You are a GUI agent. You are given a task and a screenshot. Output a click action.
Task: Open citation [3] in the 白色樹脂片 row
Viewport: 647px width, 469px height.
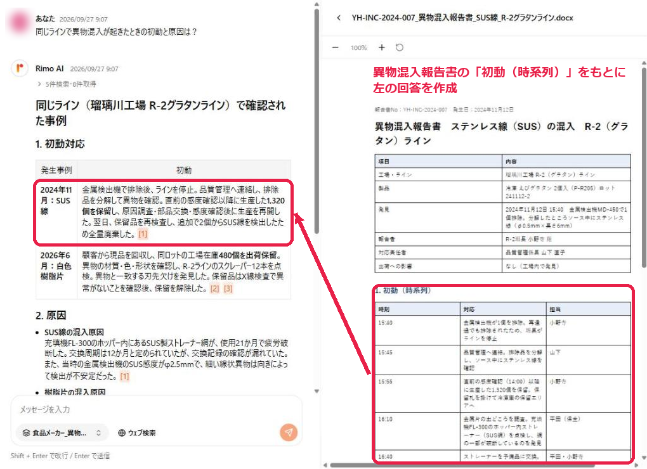click(x=228, y=288)
